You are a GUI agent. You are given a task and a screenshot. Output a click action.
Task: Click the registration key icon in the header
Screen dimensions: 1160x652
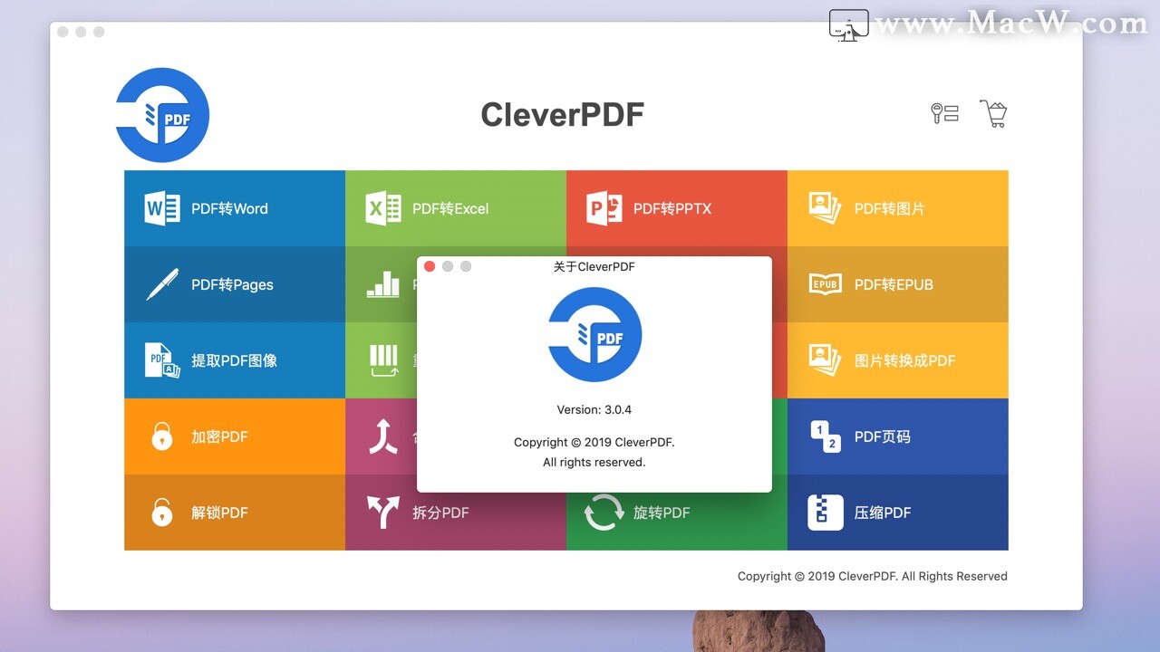tap(944, 113)
